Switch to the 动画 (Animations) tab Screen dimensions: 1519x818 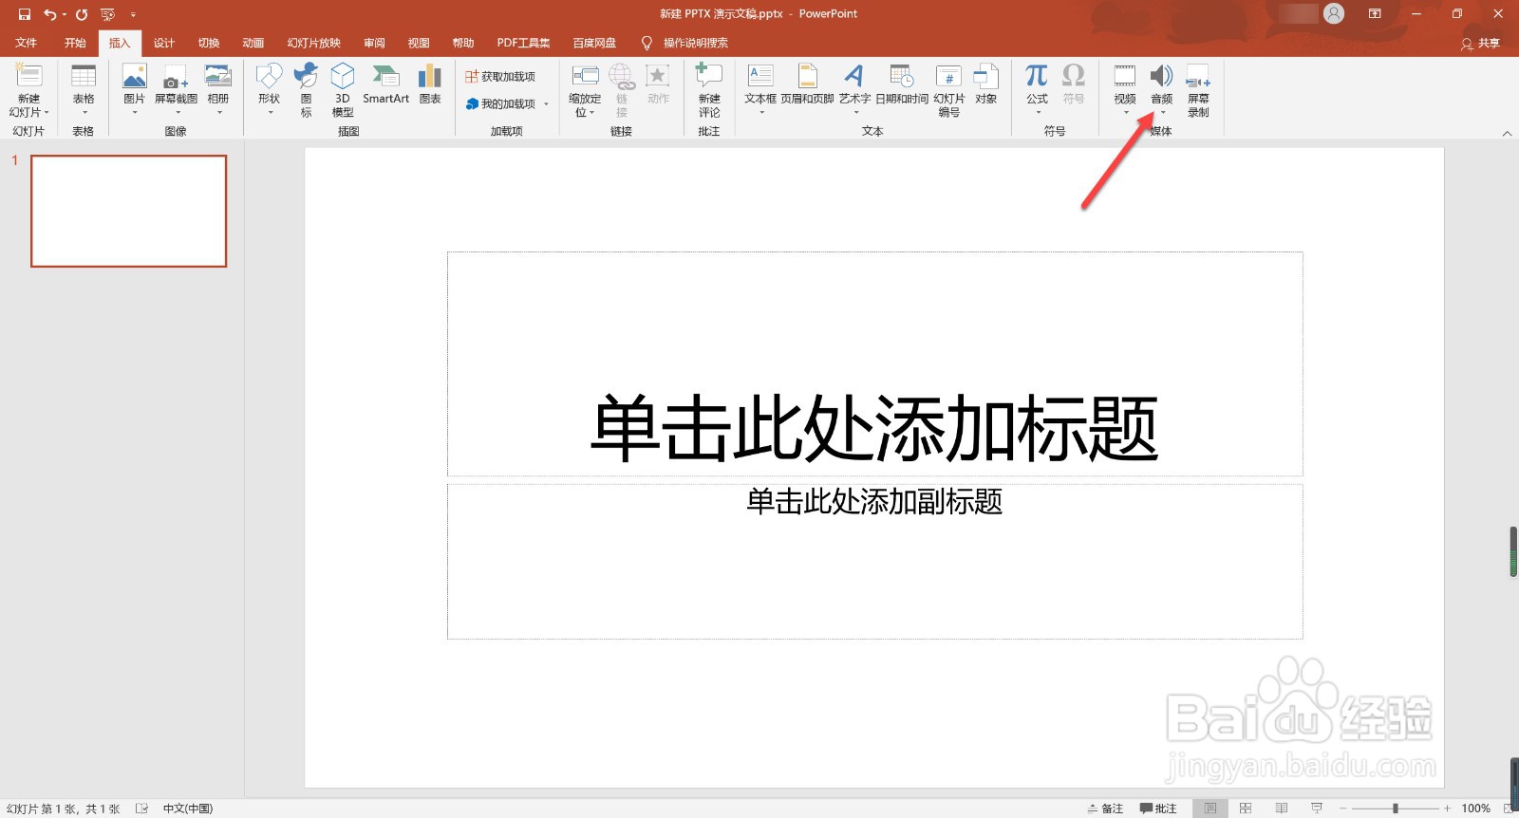coord(253,43)
